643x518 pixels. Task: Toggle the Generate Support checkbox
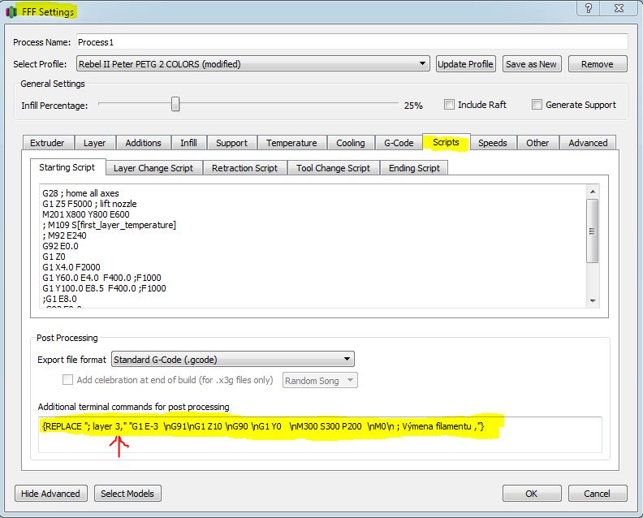(x=537, y=105)
